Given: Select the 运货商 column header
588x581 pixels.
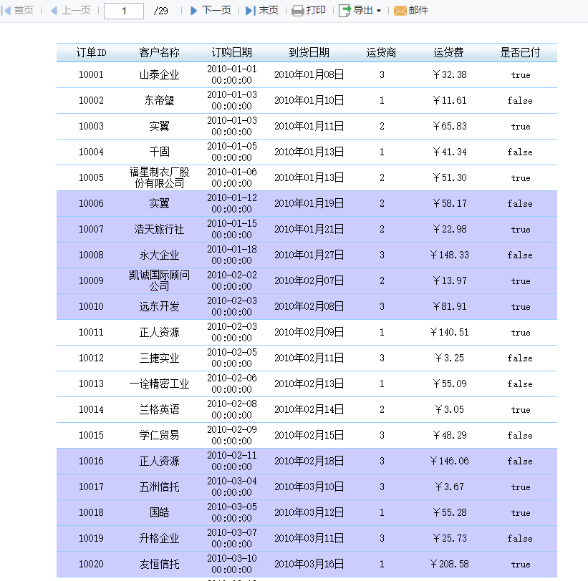Looking at the screenshot, I should coord(381,52).
